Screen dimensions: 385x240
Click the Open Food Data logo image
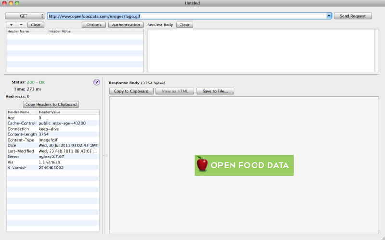coord(244,165)
